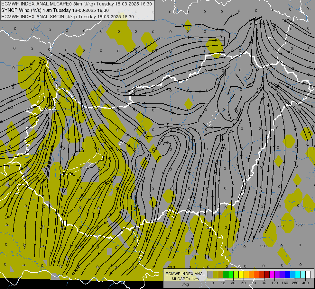Click the bright green legend swatch before 30
Viewport: 315px width, 289px height.
click(231, 275)
